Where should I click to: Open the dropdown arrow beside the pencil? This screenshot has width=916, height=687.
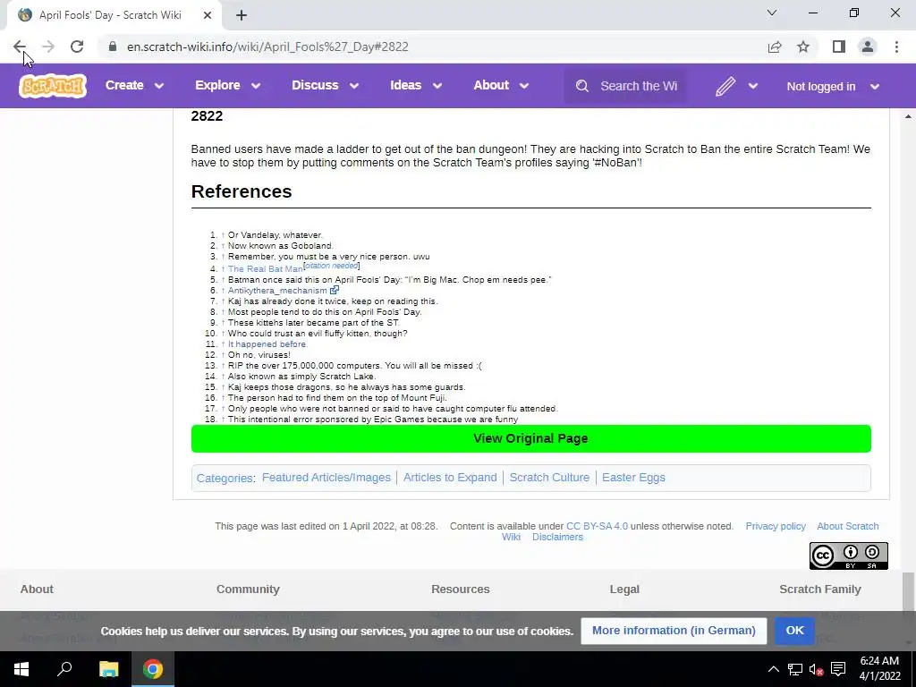pos(753,87)
